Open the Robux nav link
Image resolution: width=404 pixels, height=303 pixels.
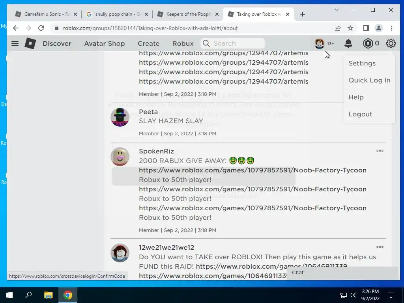click(183, 43)
